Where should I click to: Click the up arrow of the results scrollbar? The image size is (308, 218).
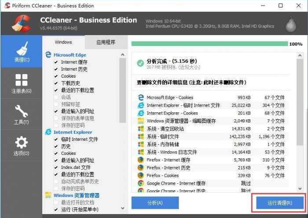click(x=300, y=56)
